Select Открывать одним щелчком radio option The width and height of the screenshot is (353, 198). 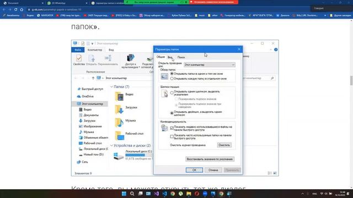[x=172, y=93]
